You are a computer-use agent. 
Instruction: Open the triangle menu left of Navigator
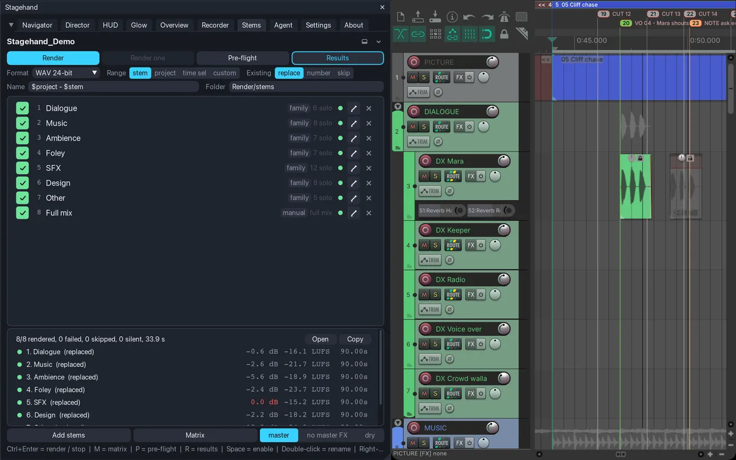[x=11, y=25]
